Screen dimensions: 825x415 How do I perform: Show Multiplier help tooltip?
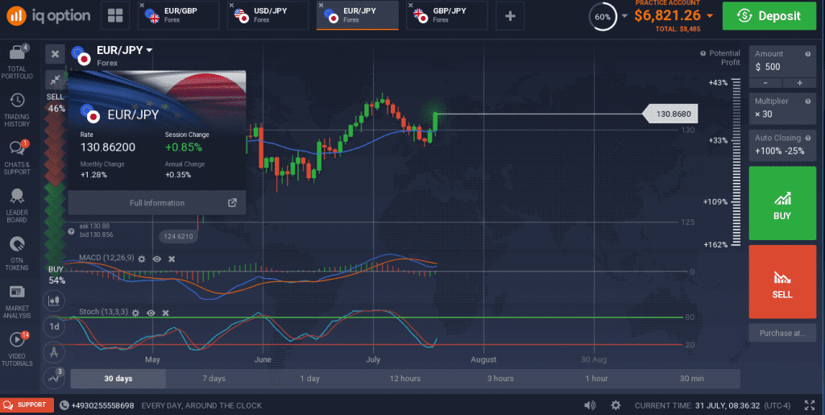coord(807,101)
